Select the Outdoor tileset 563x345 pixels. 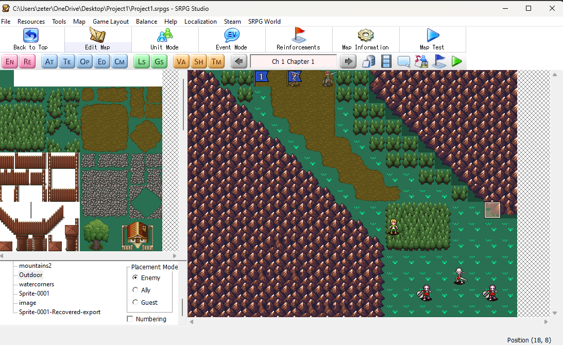(30, 275)
